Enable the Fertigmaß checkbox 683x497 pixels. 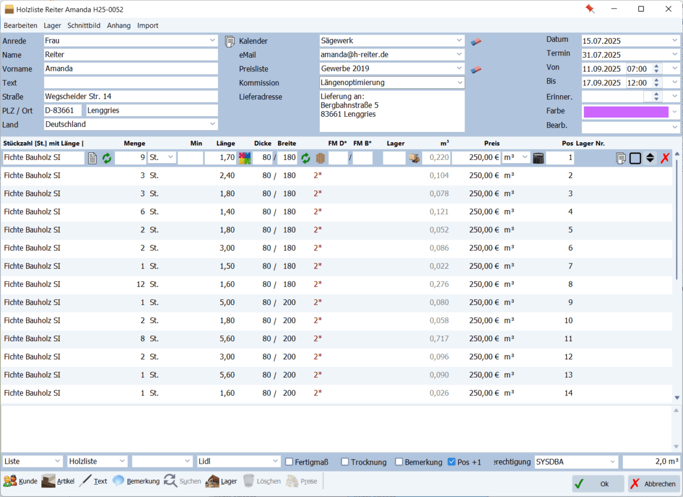(x=289, y=462)
